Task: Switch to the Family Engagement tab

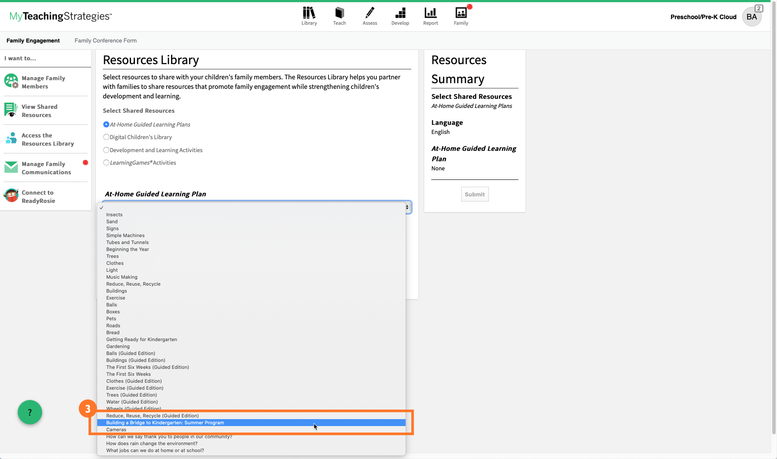Action: tap(33, 41)
